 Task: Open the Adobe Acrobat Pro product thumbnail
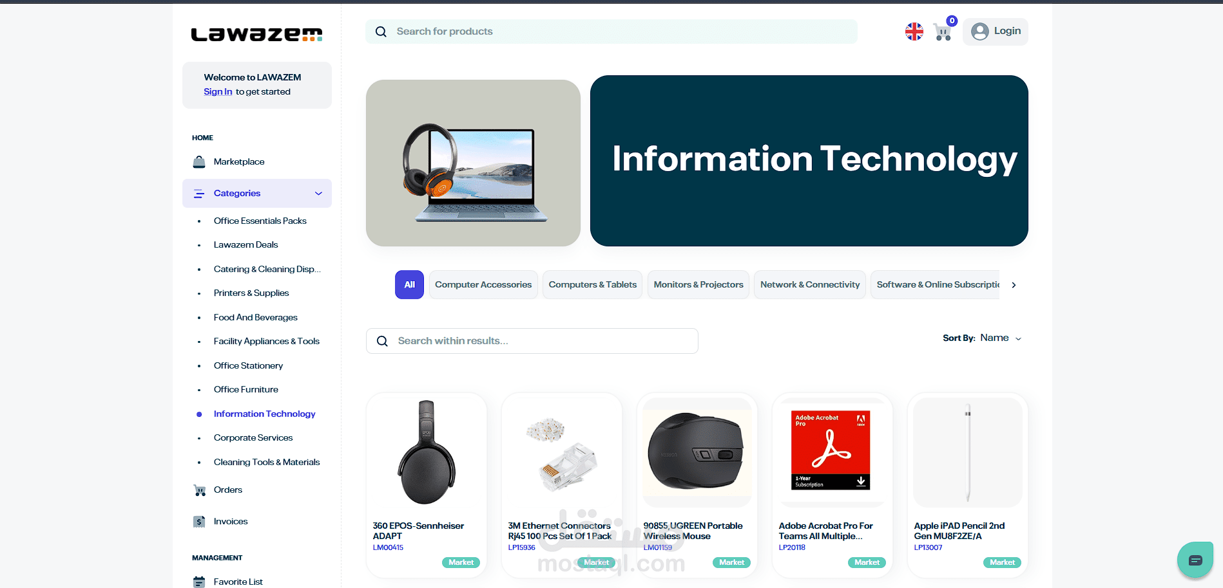click(x=831, y=450)
